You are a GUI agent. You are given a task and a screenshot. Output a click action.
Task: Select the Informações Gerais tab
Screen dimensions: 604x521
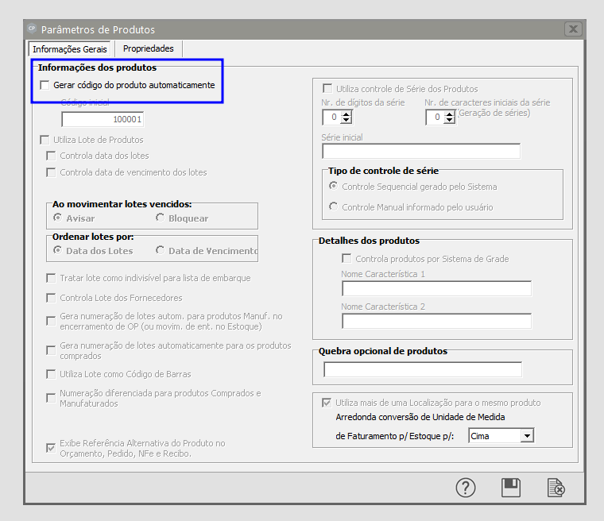pos(70,49)
